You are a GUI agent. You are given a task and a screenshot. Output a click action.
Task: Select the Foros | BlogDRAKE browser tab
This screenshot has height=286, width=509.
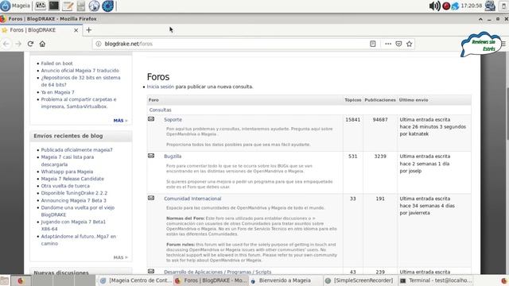[x=41, y=30]
